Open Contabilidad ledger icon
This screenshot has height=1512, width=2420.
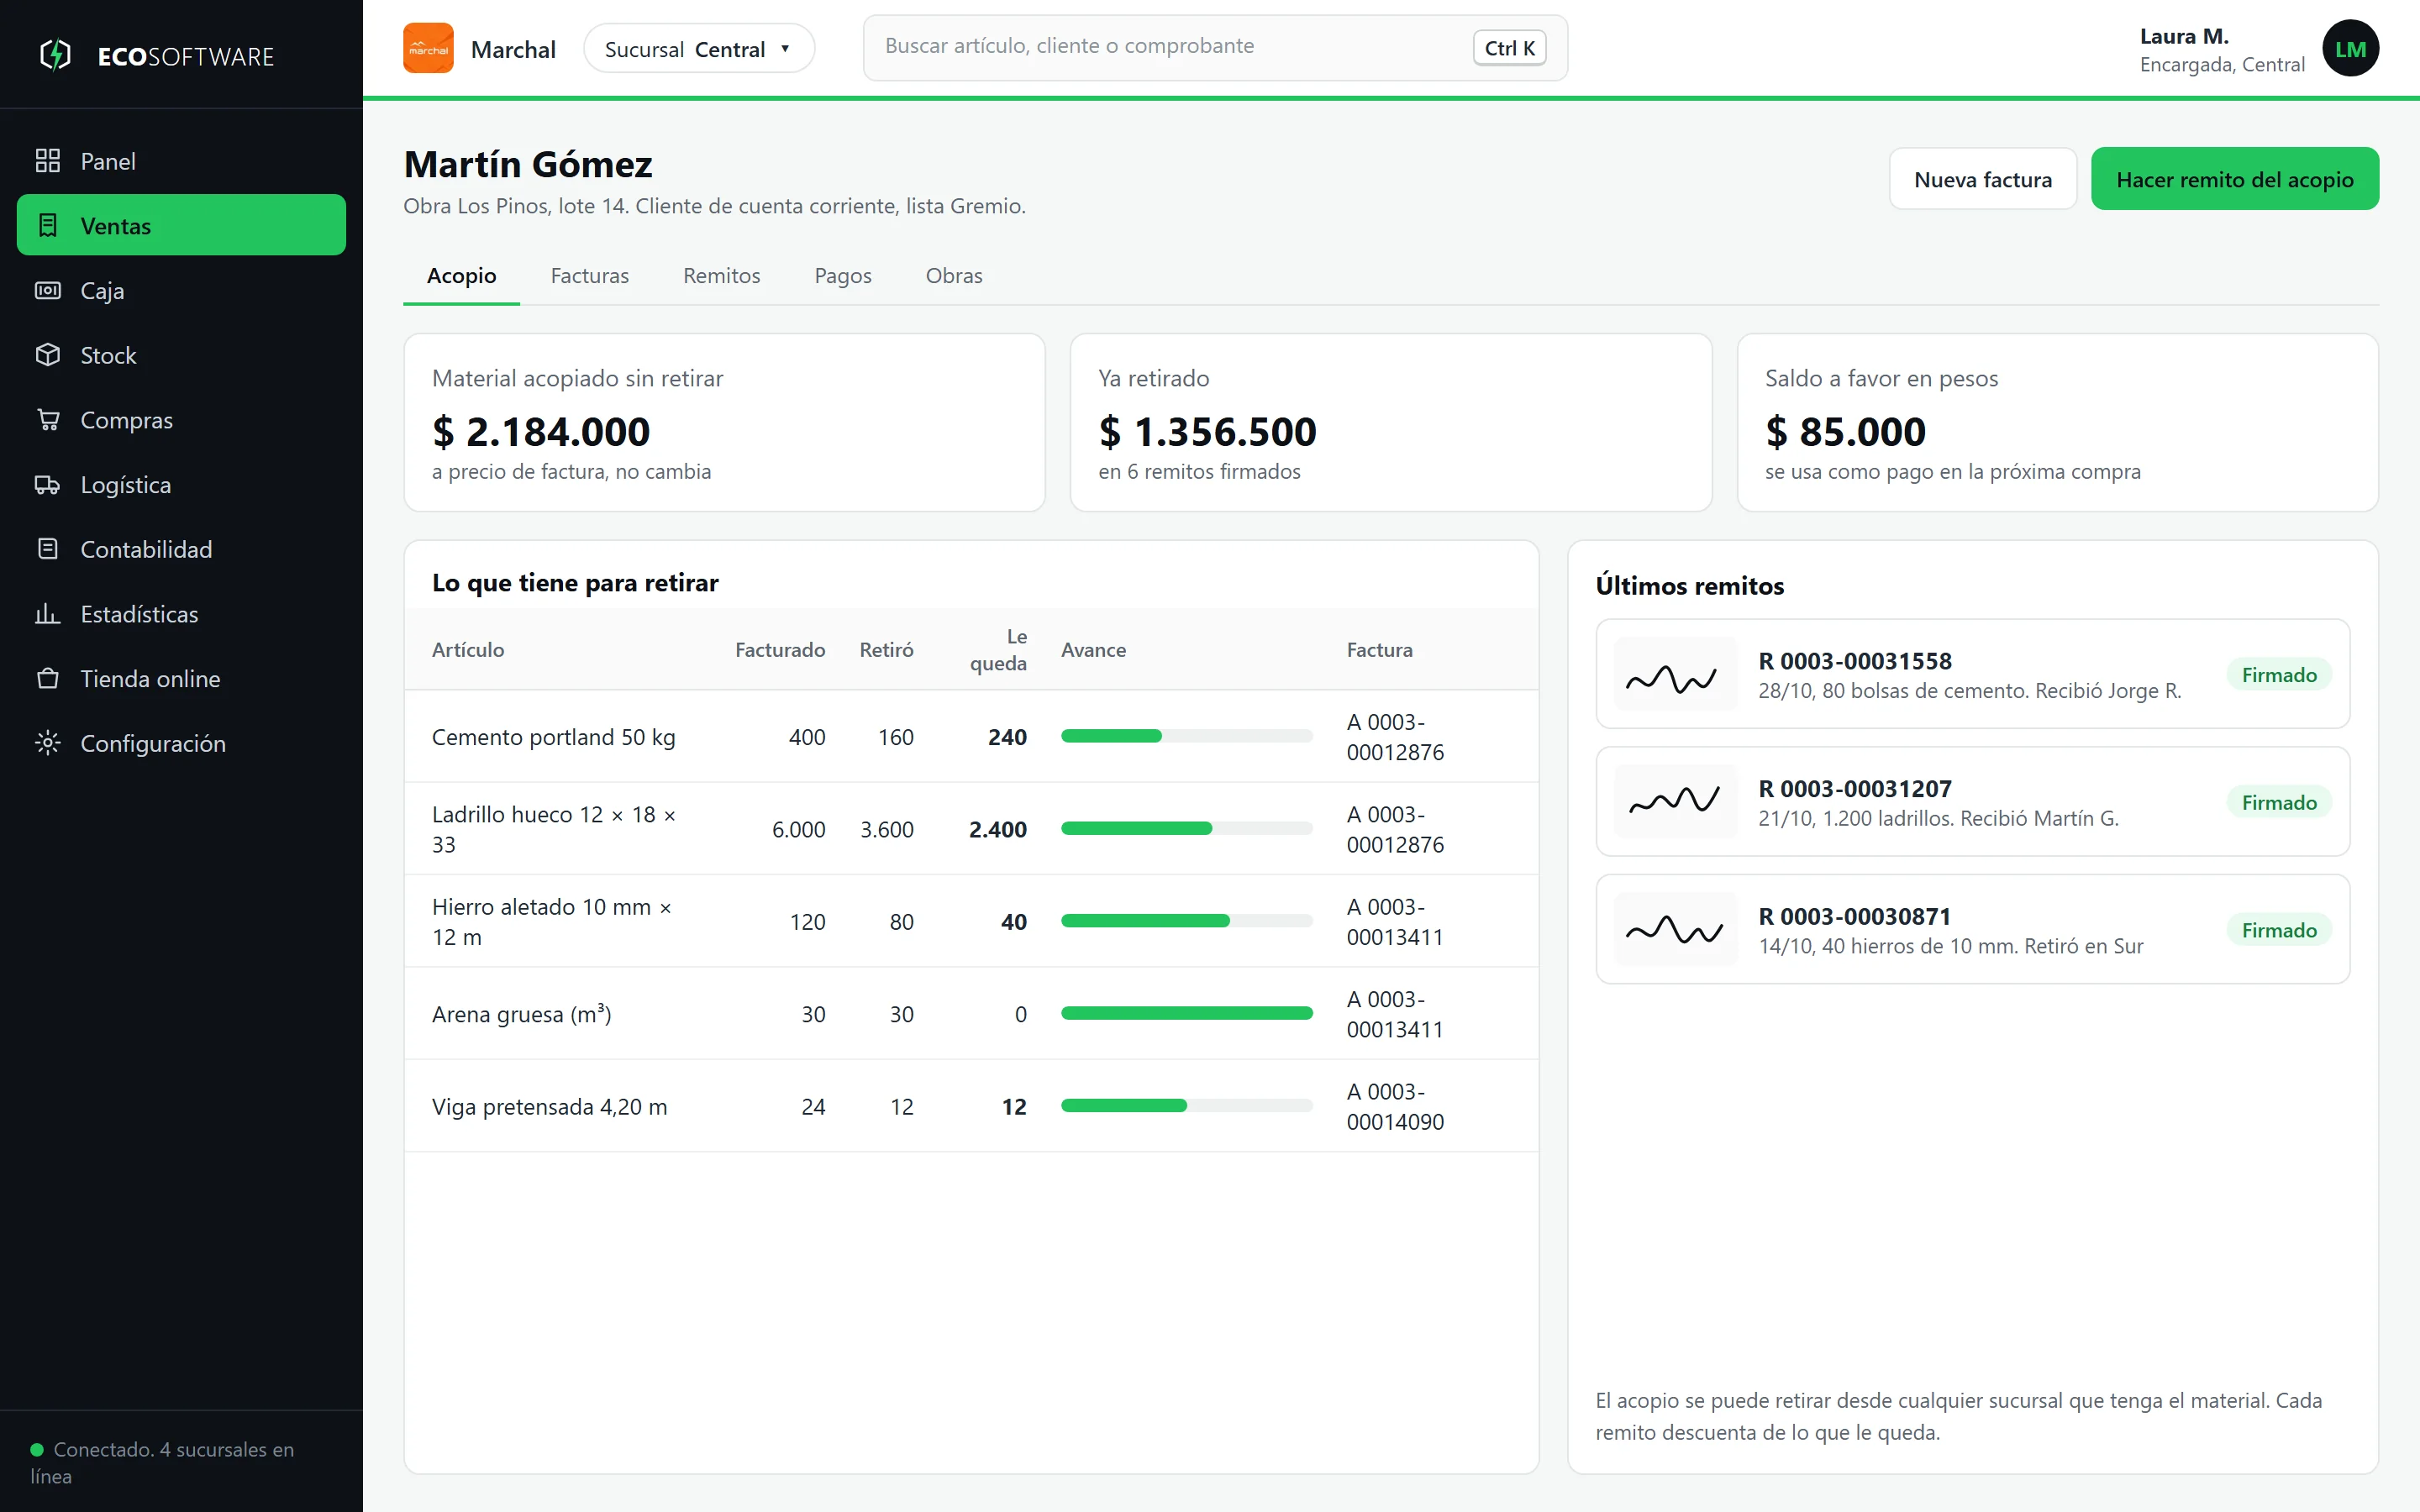(x=48, y=549)
